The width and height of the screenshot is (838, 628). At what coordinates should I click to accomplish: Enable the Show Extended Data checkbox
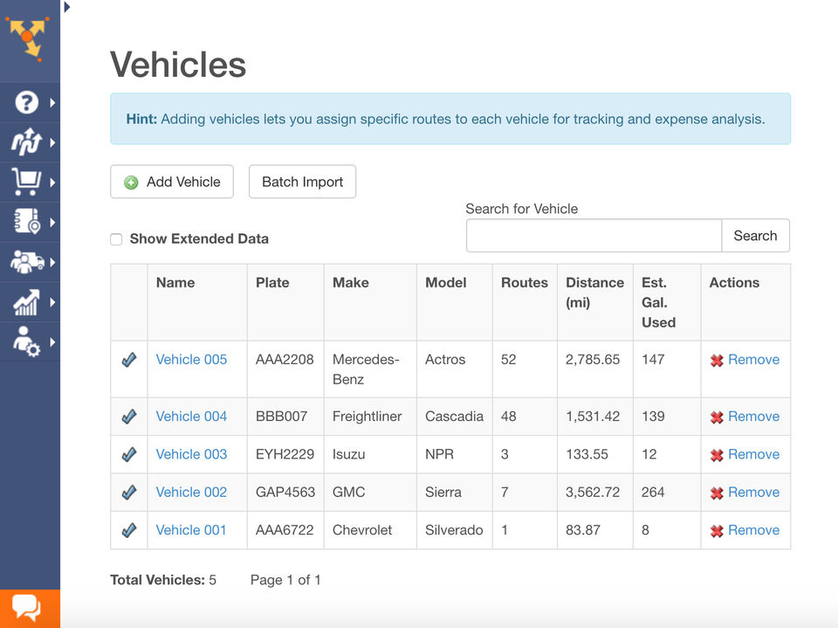tap(116, 239)
